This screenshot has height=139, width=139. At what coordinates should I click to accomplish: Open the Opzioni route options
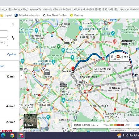12,54
